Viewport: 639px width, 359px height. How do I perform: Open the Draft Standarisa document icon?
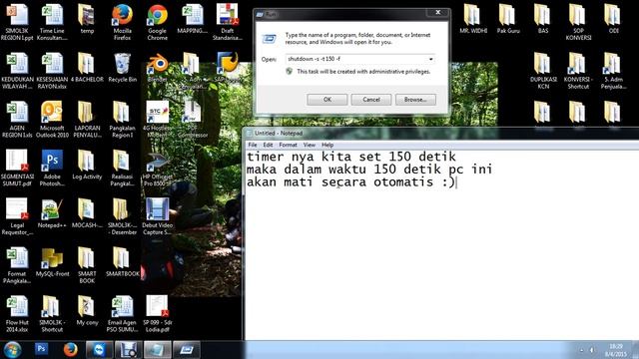[228, 22]
